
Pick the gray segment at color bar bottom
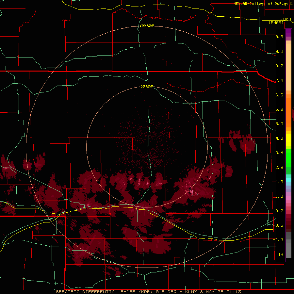coord(288,251)
